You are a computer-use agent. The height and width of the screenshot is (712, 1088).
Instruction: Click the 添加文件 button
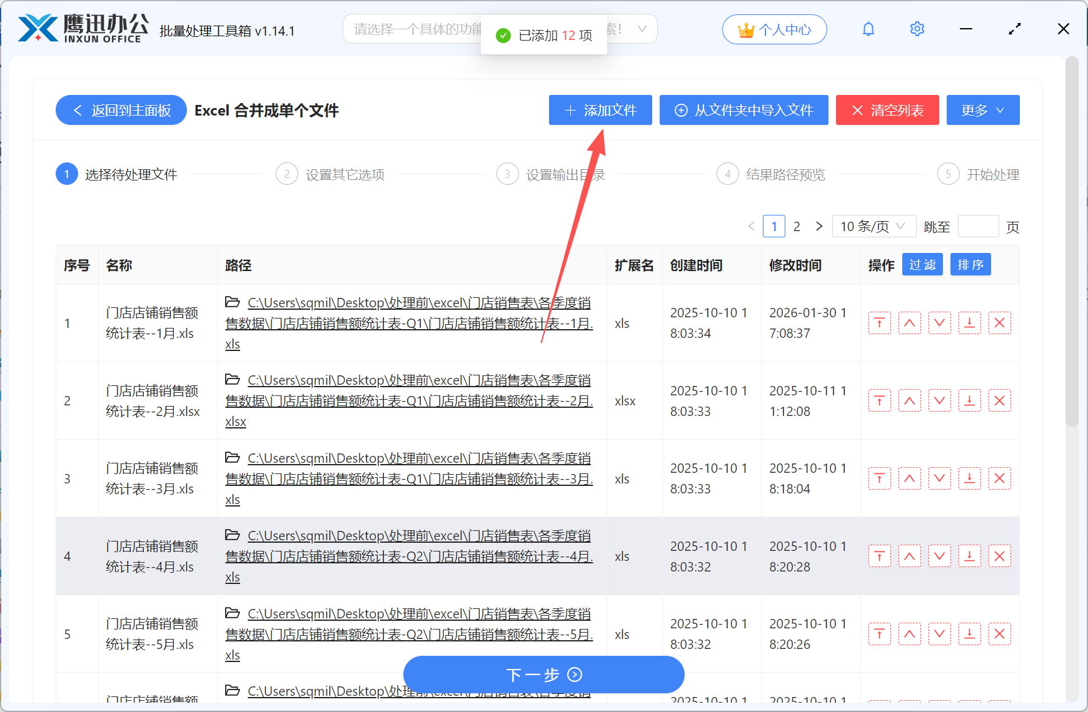click(600, 110)
